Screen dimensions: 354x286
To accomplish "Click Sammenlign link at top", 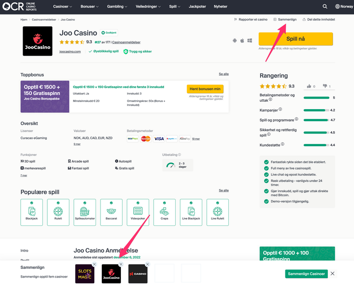I will pos(285,19).
